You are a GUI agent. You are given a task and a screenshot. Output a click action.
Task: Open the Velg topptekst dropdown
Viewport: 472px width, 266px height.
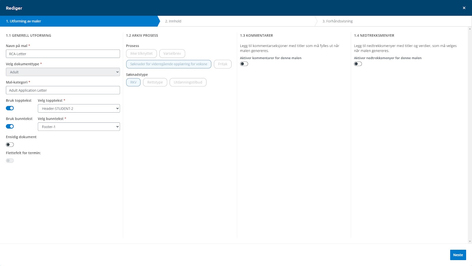pos(79,108)
